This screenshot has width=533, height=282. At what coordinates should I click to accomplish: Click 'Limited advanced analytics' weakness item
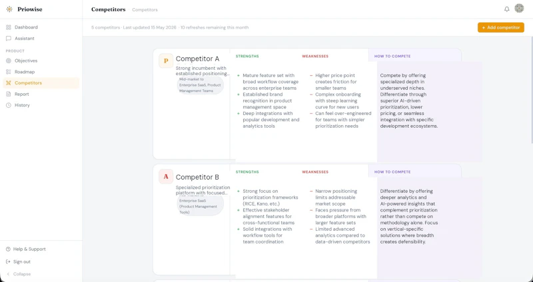pyautogui.click(x=342, y=235)
